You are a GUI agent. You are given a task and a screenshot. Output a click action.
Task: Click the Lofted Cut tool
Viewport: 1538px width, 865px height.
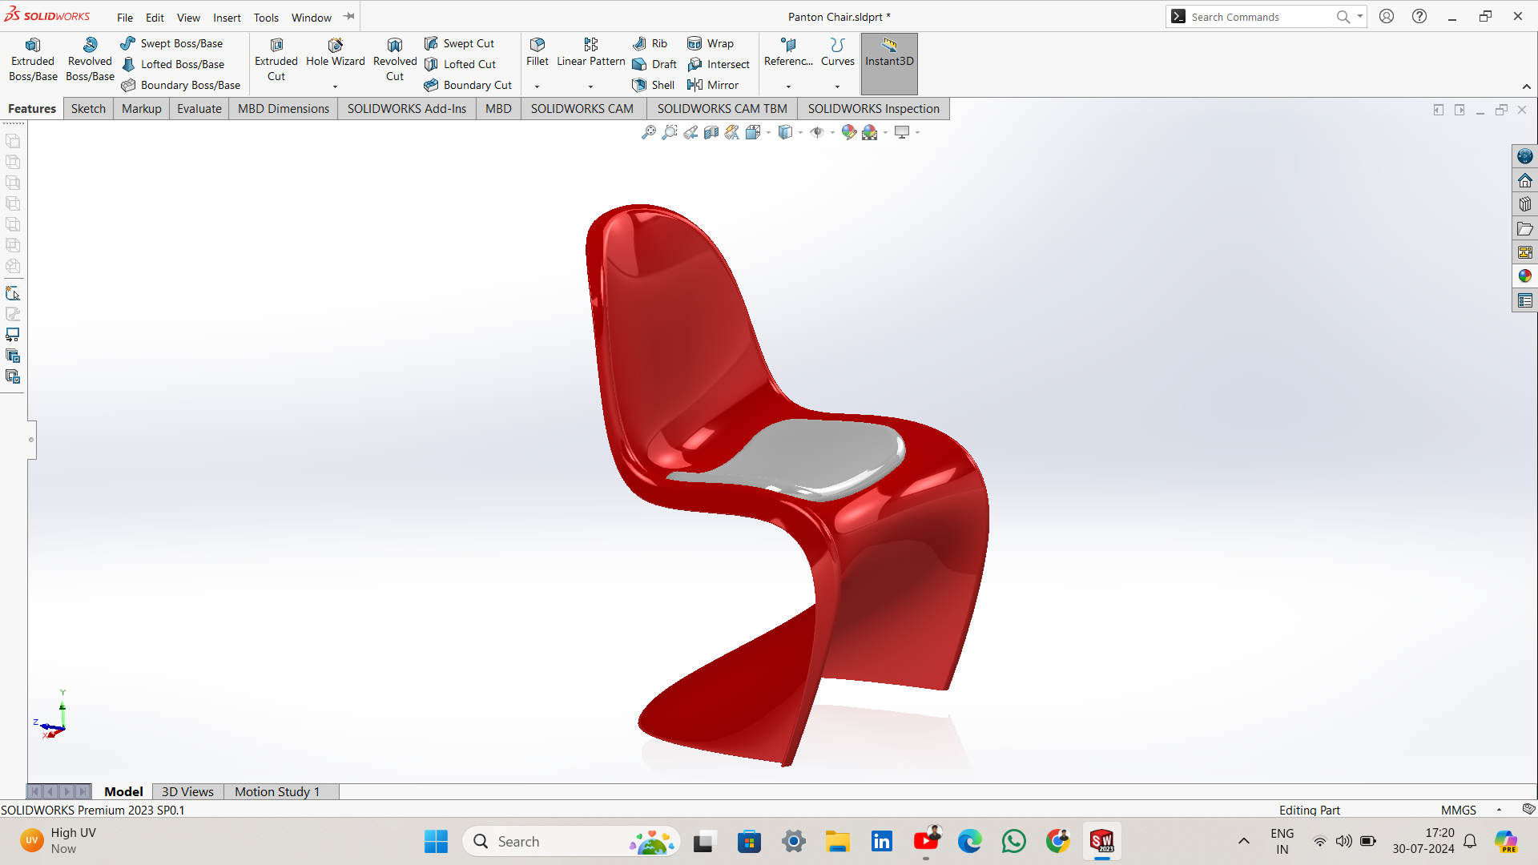(x=460, y=64)
